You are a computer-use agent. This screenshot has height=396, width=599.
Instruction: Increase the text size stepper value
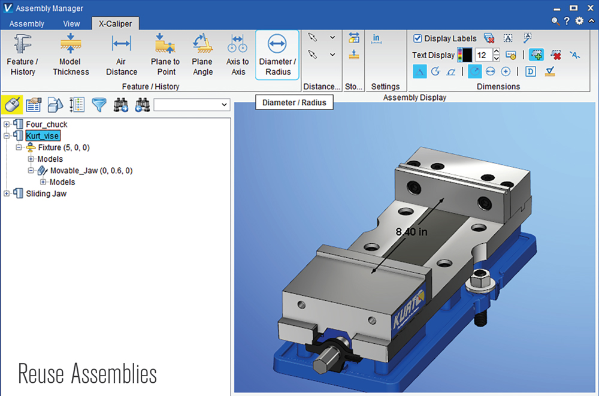pyautogui.click(x=496, y=52)
